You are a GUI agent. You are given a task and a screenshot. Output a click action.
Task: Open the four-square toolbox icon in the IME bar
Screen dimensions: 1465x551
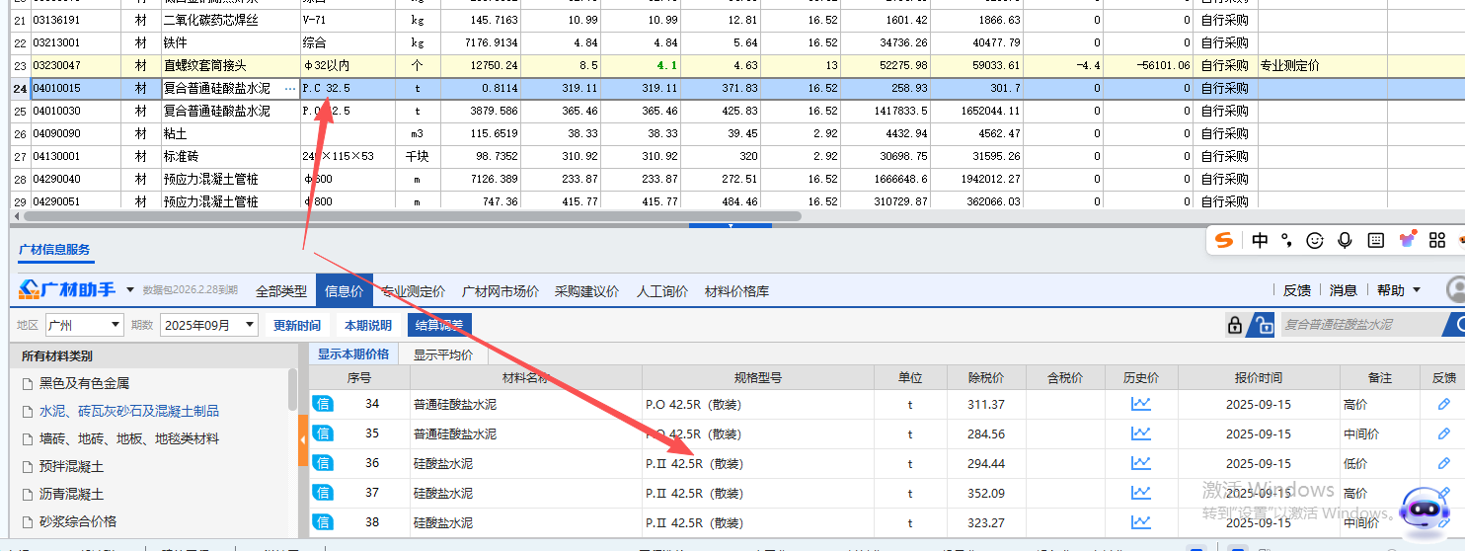(1437, 240)
